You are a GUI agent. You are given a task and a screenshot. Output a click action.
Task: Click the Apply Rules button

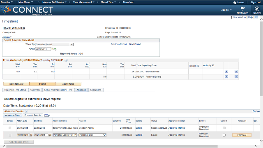[68, 84]
